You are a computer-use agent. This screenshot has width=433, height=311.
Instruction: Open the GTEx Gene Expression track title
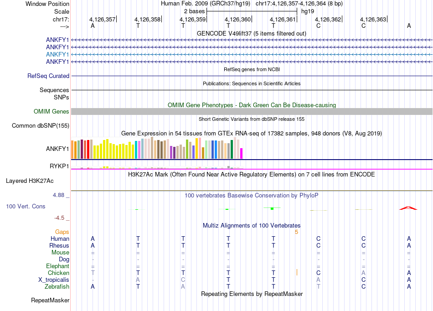pos(252,134)
